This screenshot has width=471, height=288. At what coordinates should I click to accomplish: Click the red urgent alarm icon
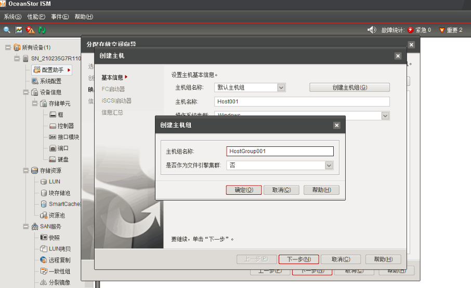coord(411,30)
